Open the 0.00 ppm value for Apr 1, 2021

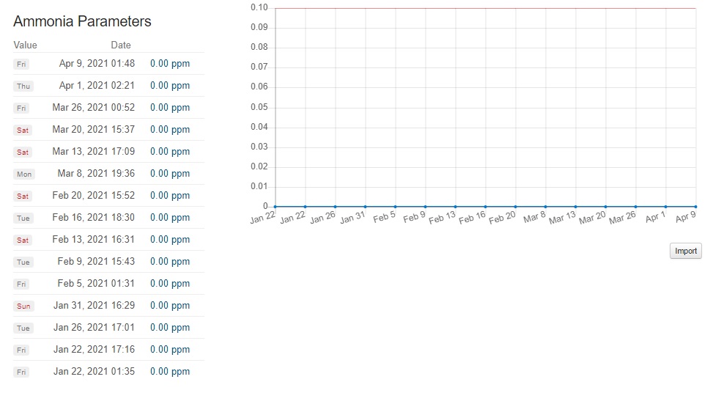click(x=170, y=86)
